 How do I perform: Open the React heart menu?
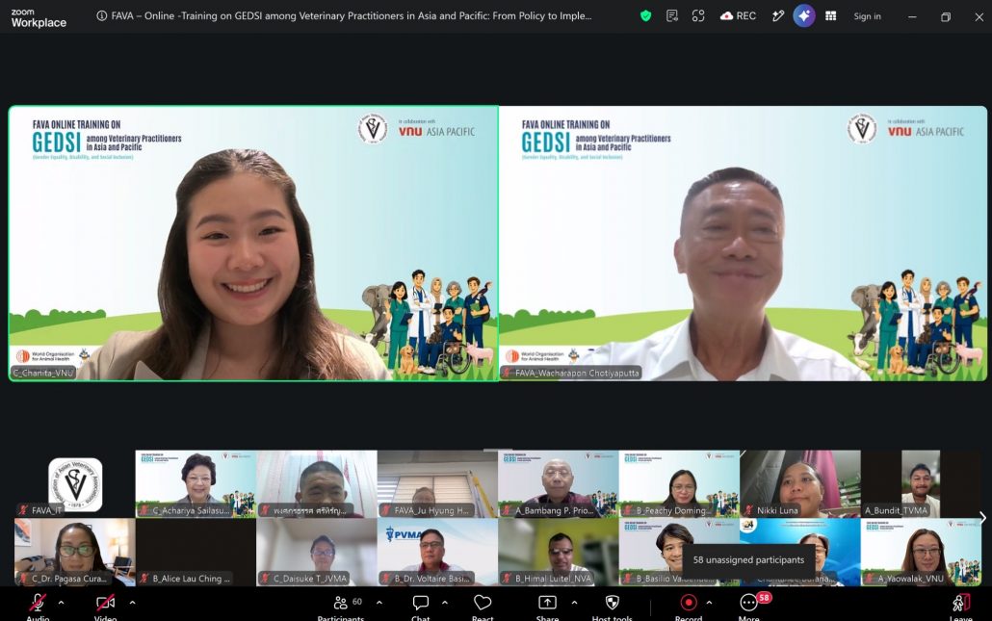(483, 606)
